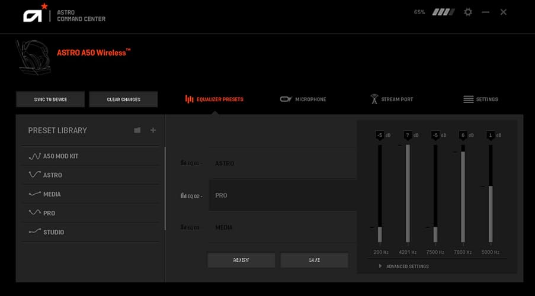Select the EQ 03 MEDIA slot
The image size is (535, 296).
[x=283, y=227]
